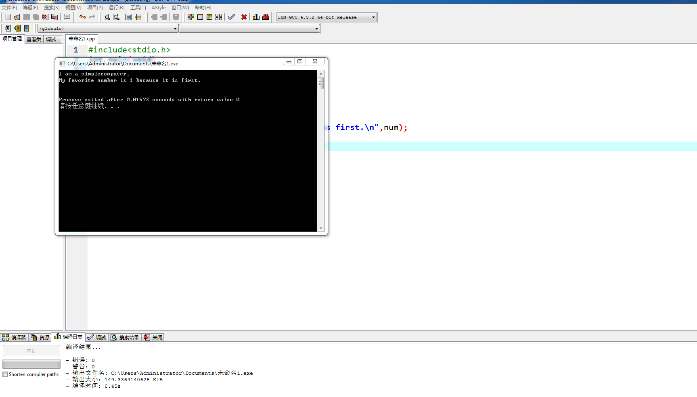Click the Find magnifier icon
The image size is (697, 397).
pos(107,17)
